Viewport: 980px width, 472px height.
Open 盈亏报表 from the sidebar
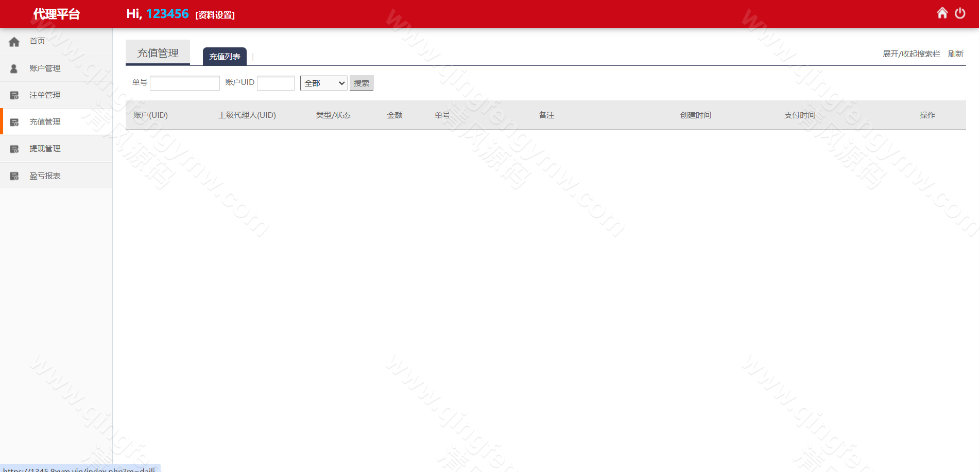pos(45,176)
